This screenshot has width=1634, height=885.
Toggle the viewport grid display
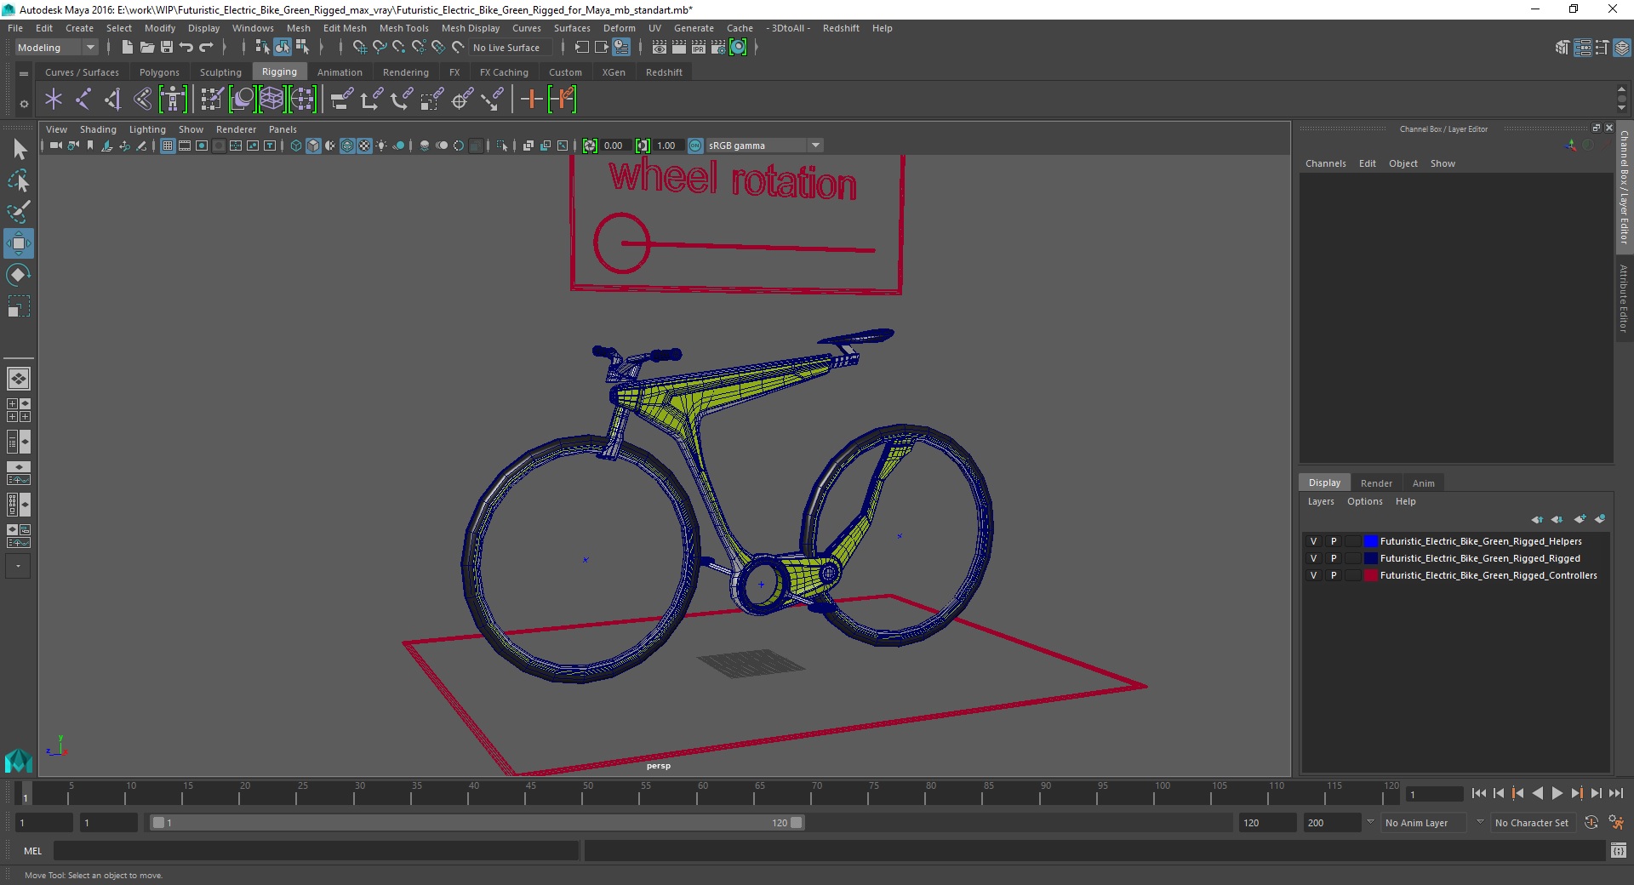(x=168, y=146)
